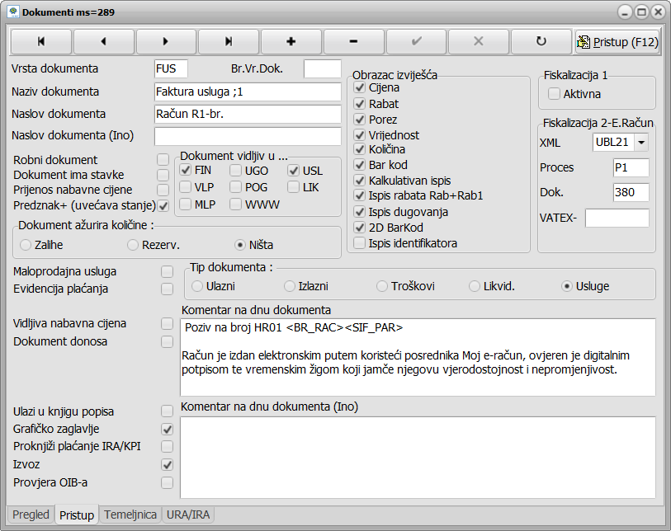The width and height of the screenshot is (671, 531).
Task: Open the Temeljnica tab
Action: click(130, 515)
